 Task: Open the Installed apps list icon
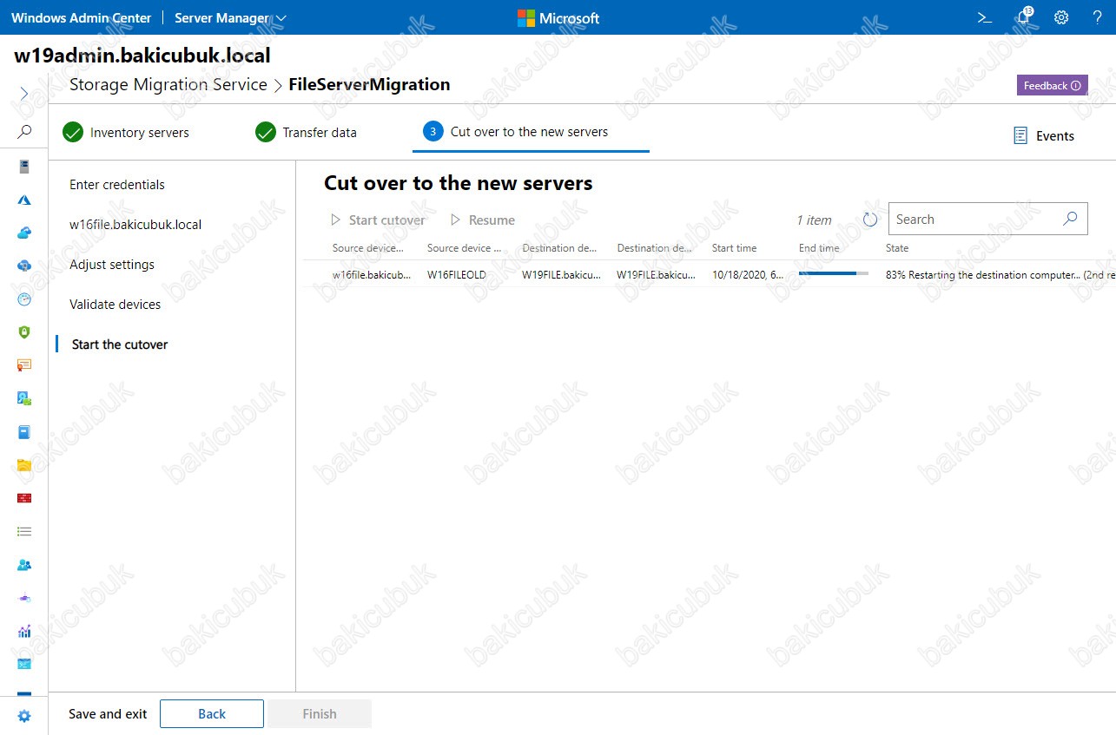[x=24, y=531]
